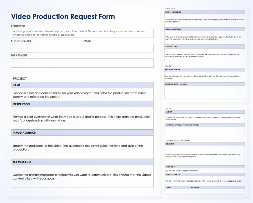Click the Signature cell
This screenshot has height=203, width=253.
point(216,192)
